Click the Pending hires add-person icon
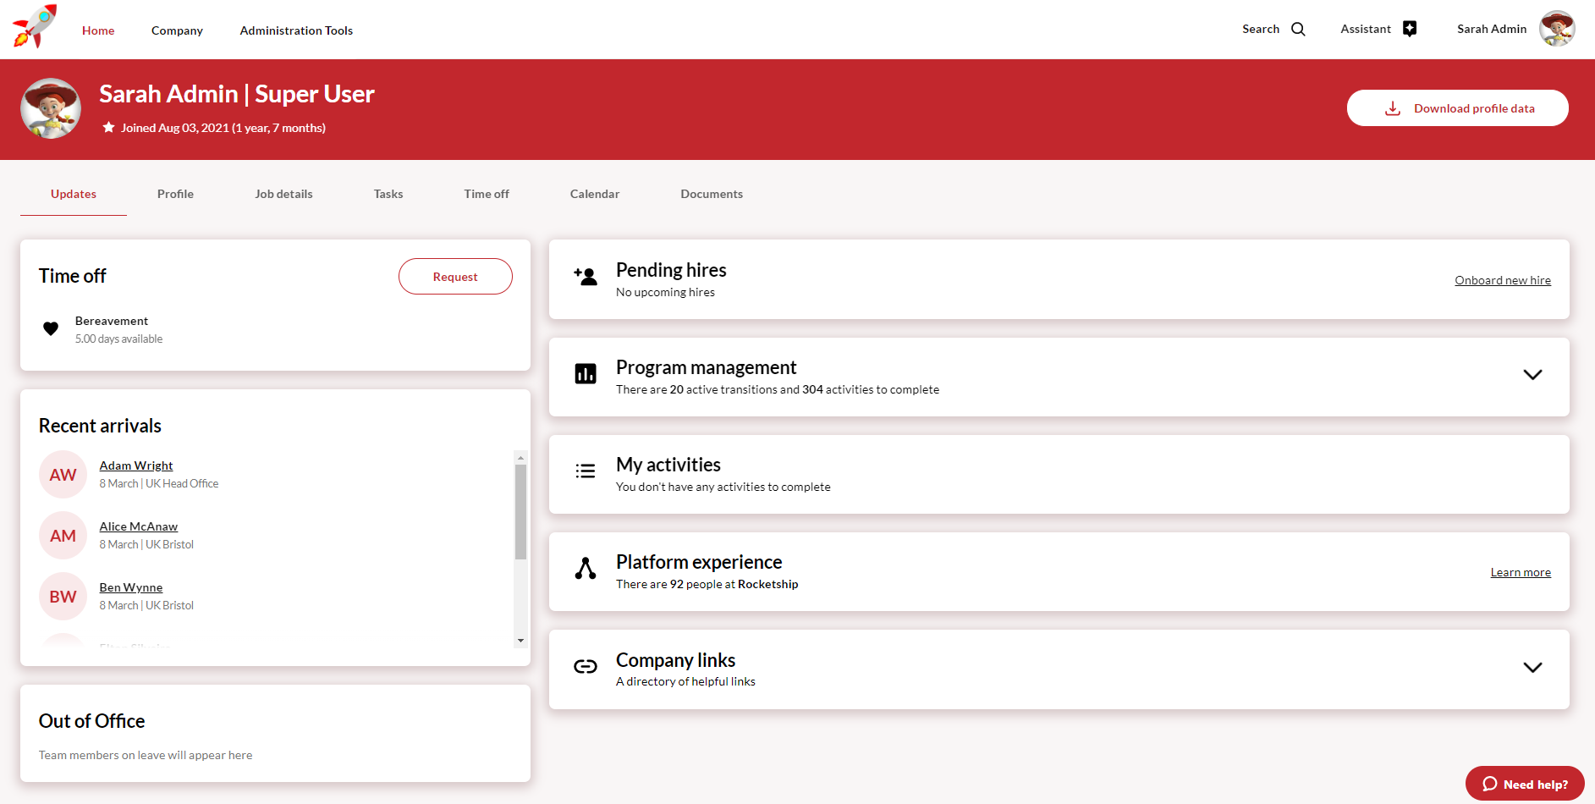The image size is (1595, 804). point(585,277)
